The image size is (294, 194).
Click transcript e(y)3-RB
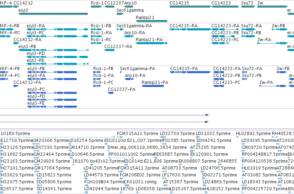tap(54, 50)
